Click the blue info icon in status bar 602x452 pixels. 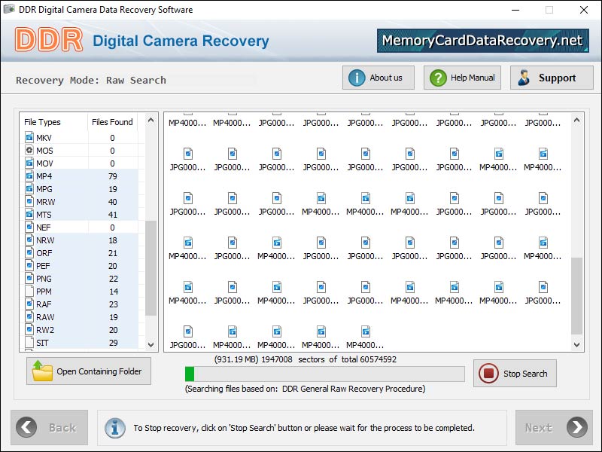coord(114,427)
